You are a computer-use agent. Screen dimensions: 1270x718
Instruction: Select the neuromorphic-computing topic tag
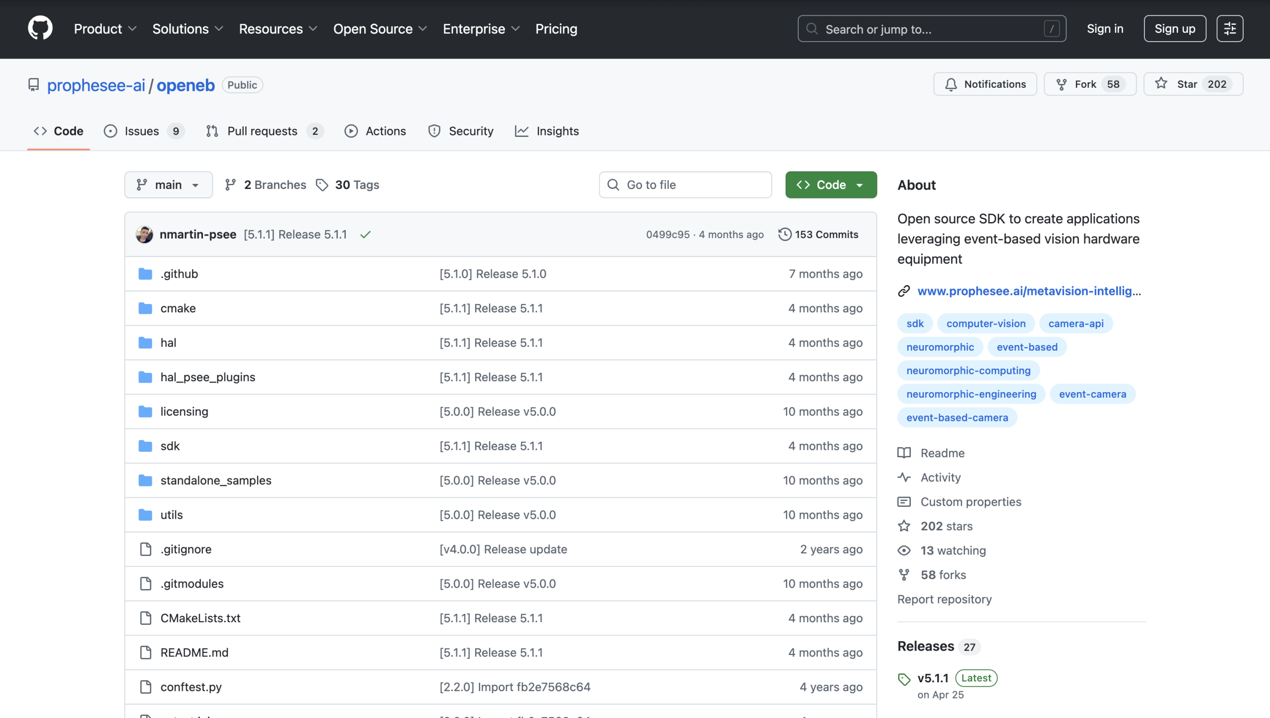(x=968, y=370)
